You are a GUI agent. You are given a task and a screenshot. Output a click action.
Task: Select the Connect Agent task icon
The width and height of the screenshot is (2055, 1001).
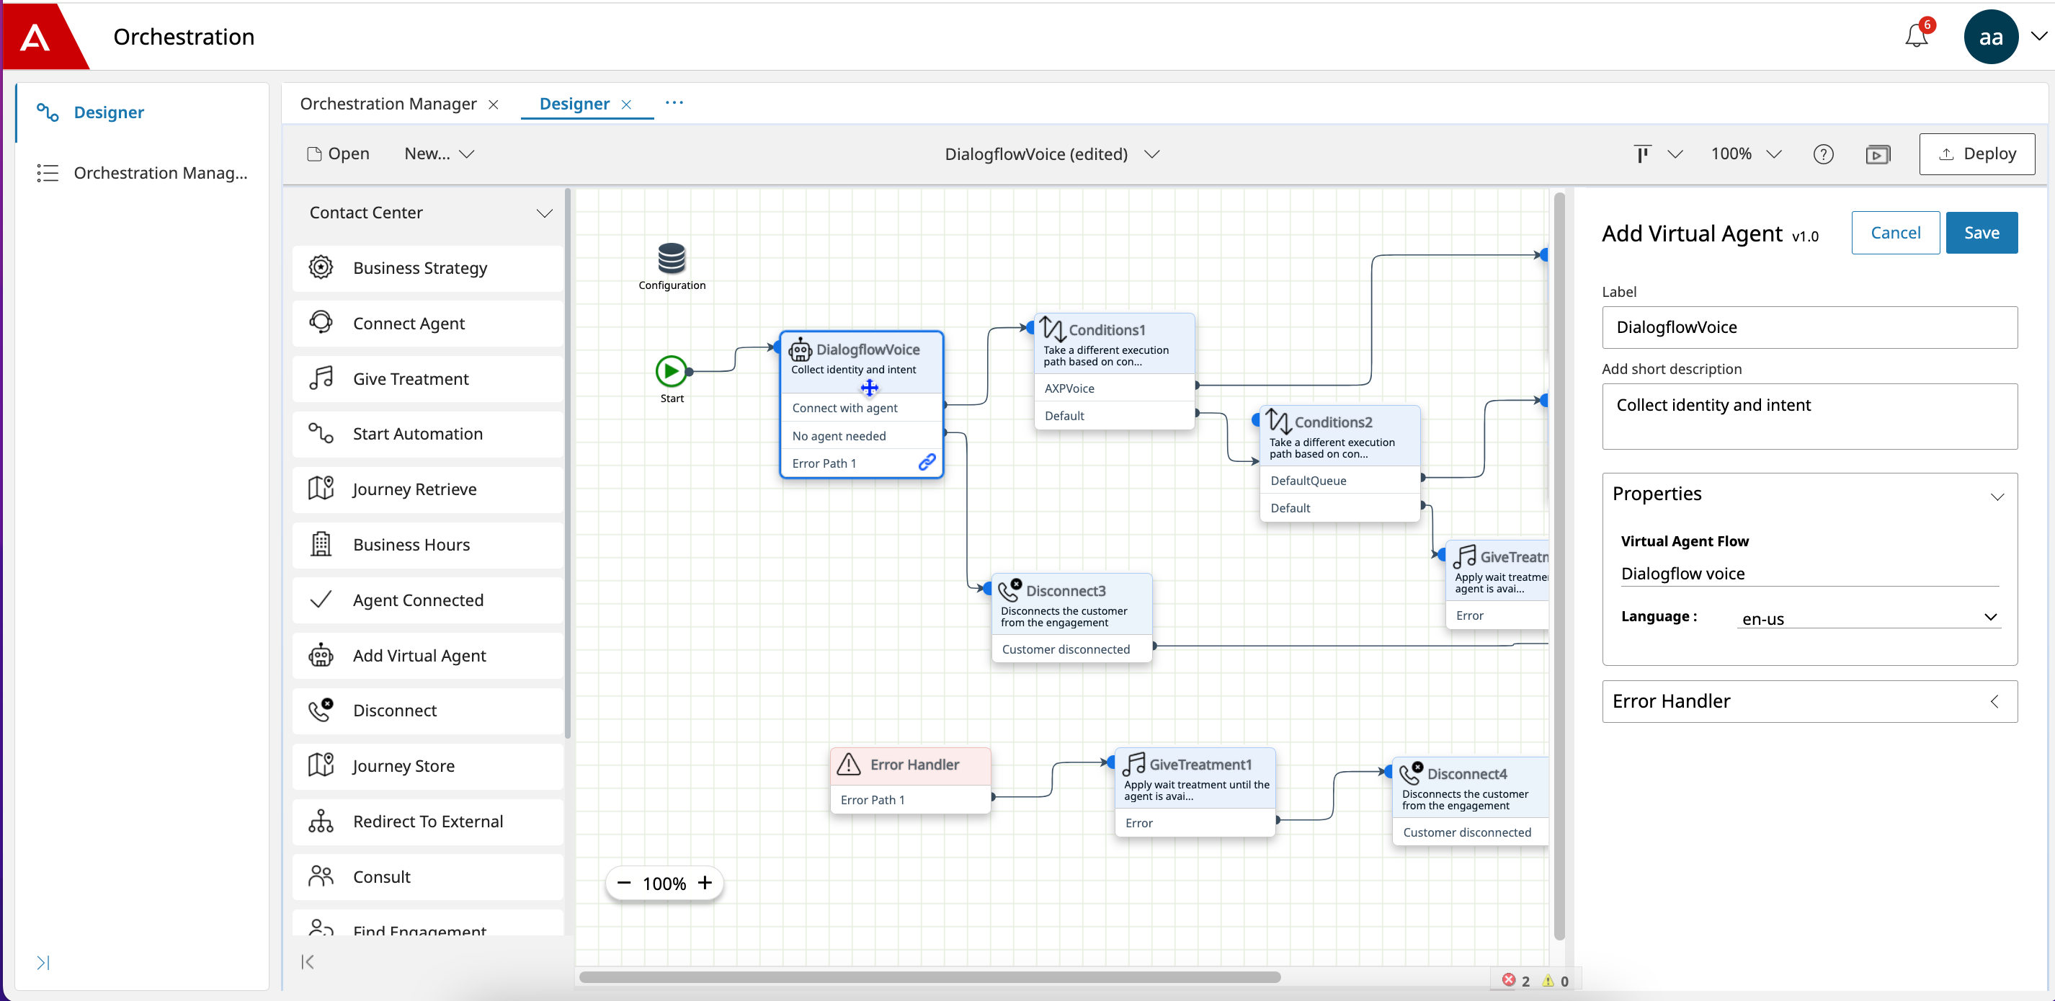pos(321,323)
